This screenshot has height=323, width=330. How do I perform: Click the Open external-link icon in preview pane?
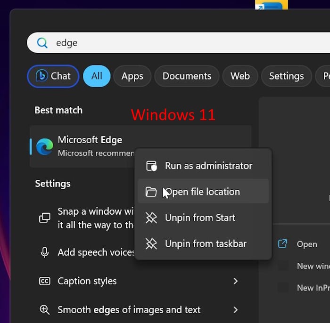coord(282,244)
